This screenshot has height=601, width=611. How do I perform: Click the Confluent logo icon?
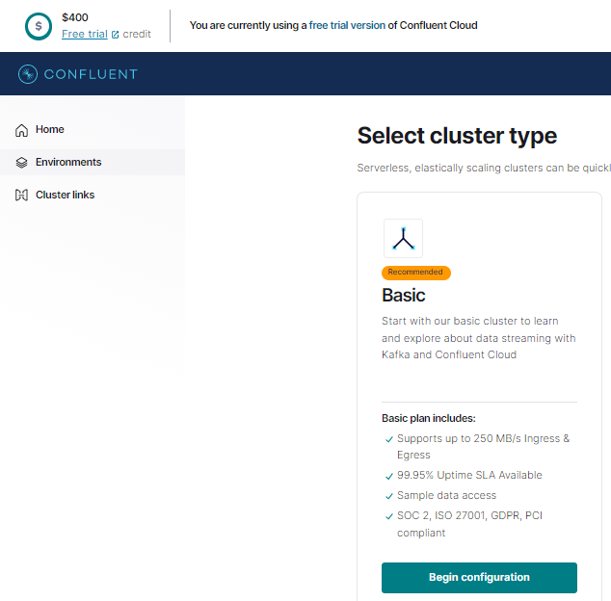coord(29,74)
